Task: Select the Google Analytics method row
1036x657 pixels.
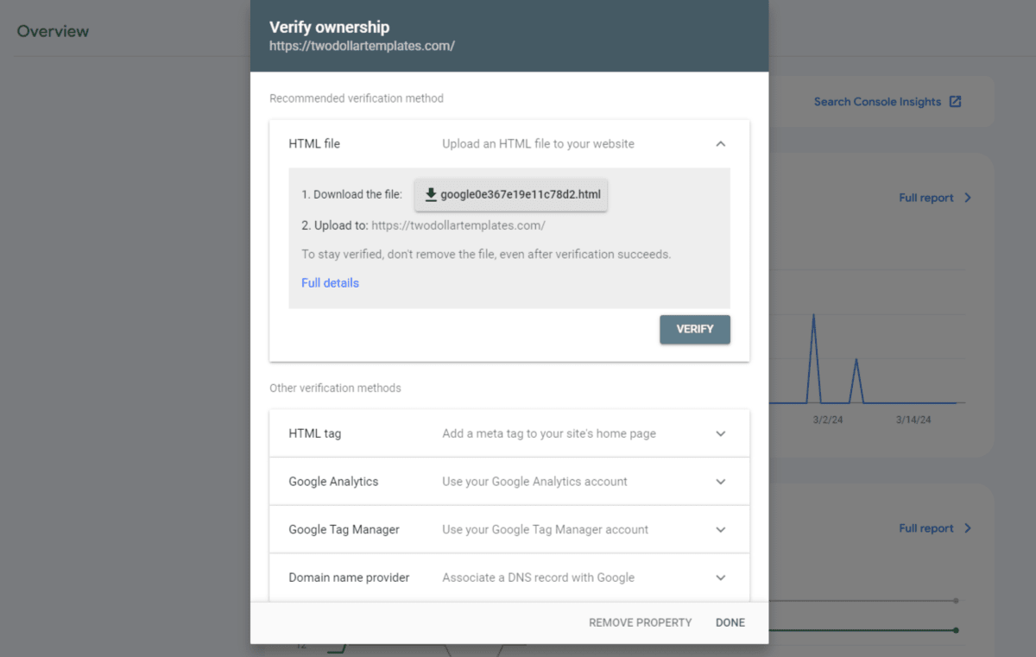Action: [509, 482]
